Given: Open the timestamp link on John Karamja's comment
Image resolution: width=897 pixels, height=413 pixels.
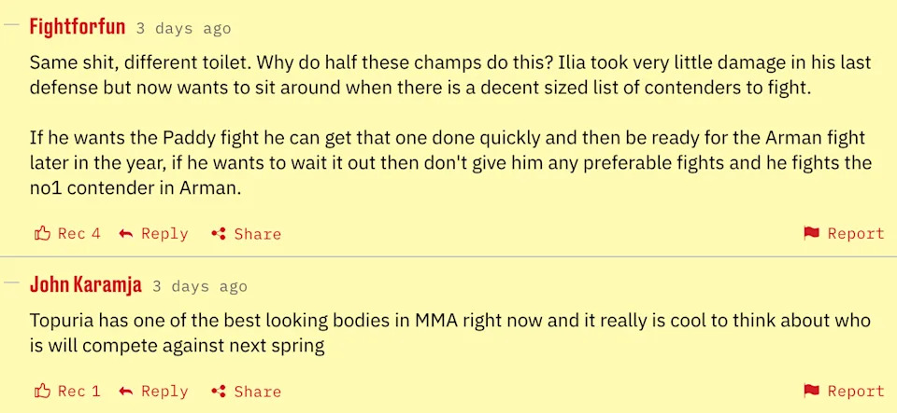Looking at the screenshot, I should (x=200, y=286).
